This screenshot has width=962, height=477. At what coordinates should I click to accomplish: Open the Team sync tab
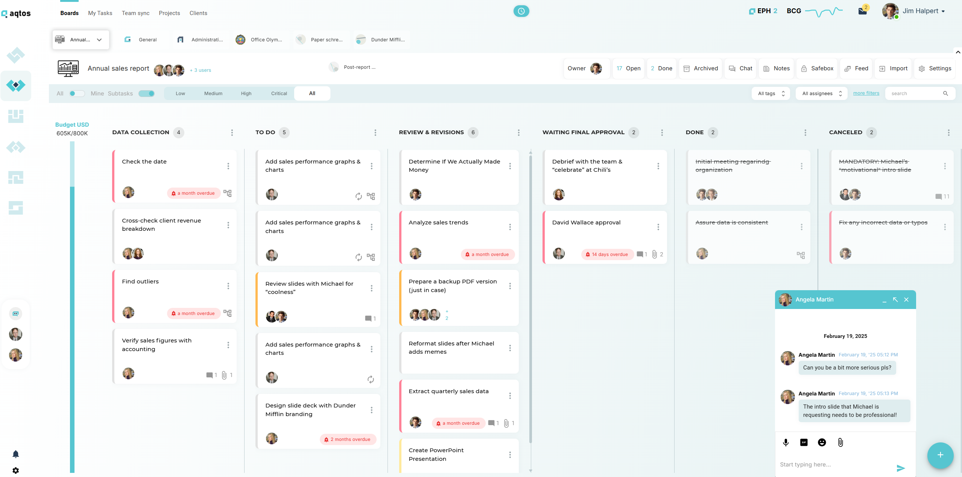[135, 13]
